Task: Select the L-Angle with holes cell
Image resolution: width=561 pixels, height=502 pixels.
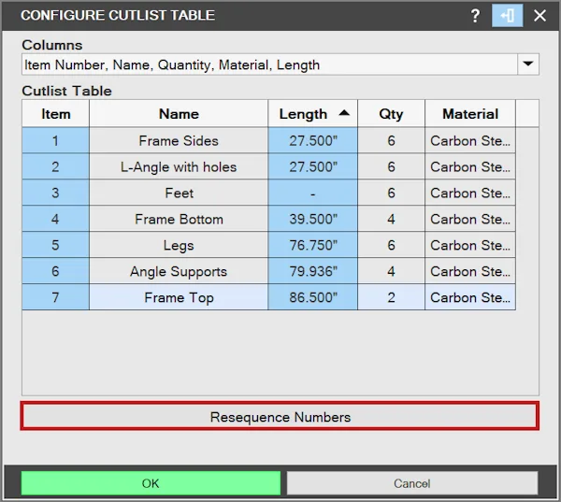Action: (x=179, y=166)
